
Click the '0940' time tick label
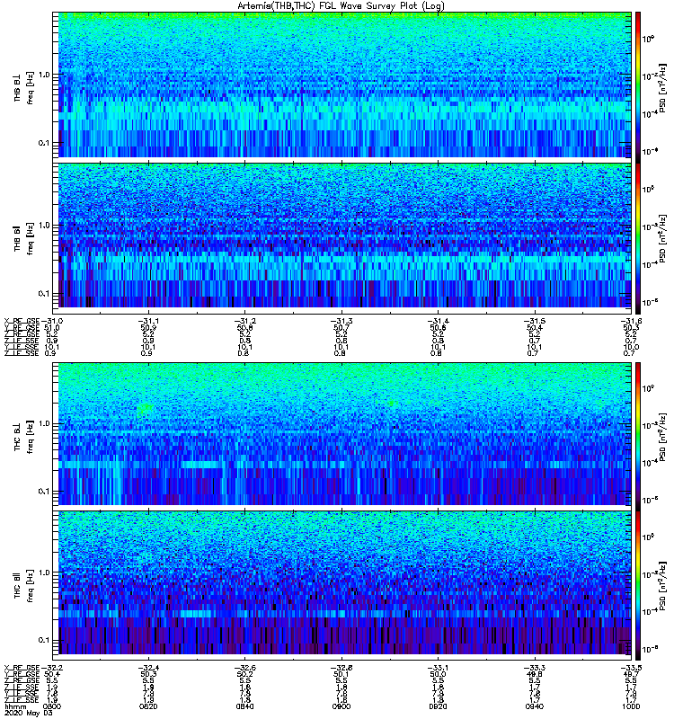534,706
